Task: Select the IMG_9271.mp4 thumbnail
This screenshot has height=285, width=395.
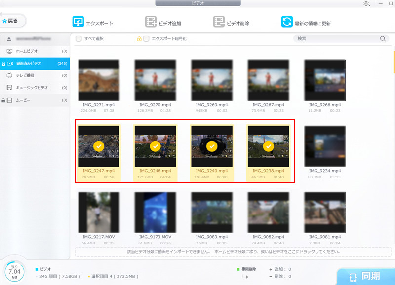Action: point(99,80)
